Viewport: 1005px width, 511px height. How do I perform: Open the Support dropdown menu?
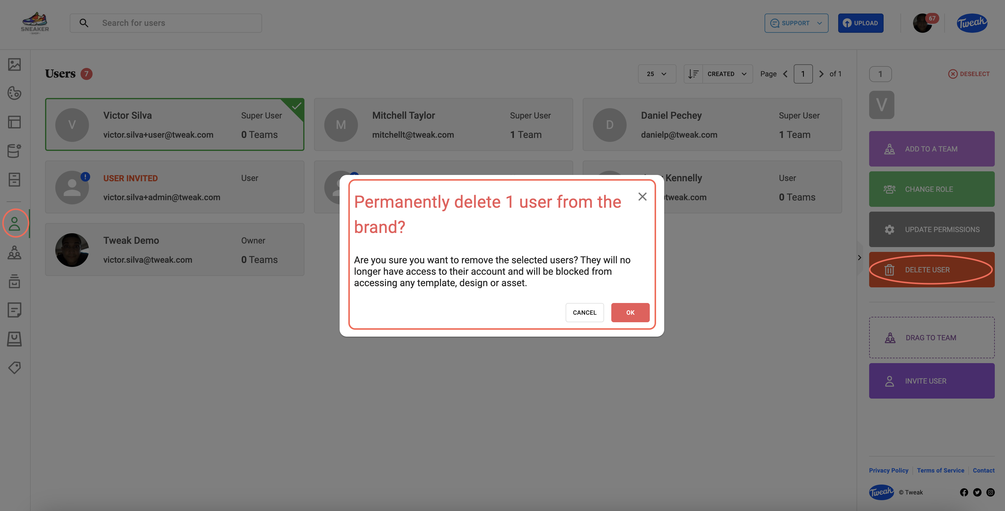pyautogui.click(x=796, y=23)
